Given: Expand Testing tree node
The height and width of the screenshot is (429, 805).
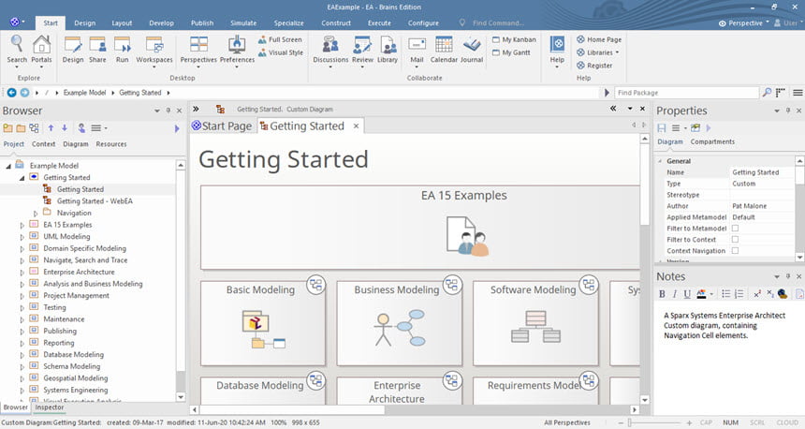Looking at the screenshot, I should pyautogui.click(x=22, y=308).
